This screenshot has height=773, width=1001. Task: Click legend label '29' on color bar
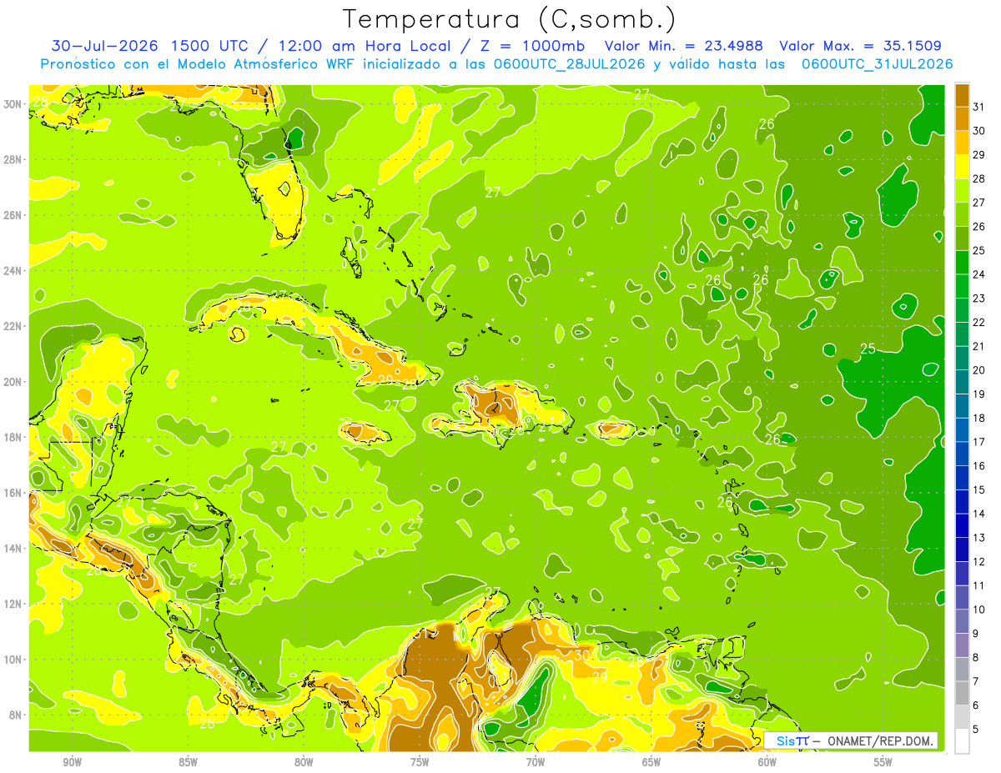(x=979, y=154)
